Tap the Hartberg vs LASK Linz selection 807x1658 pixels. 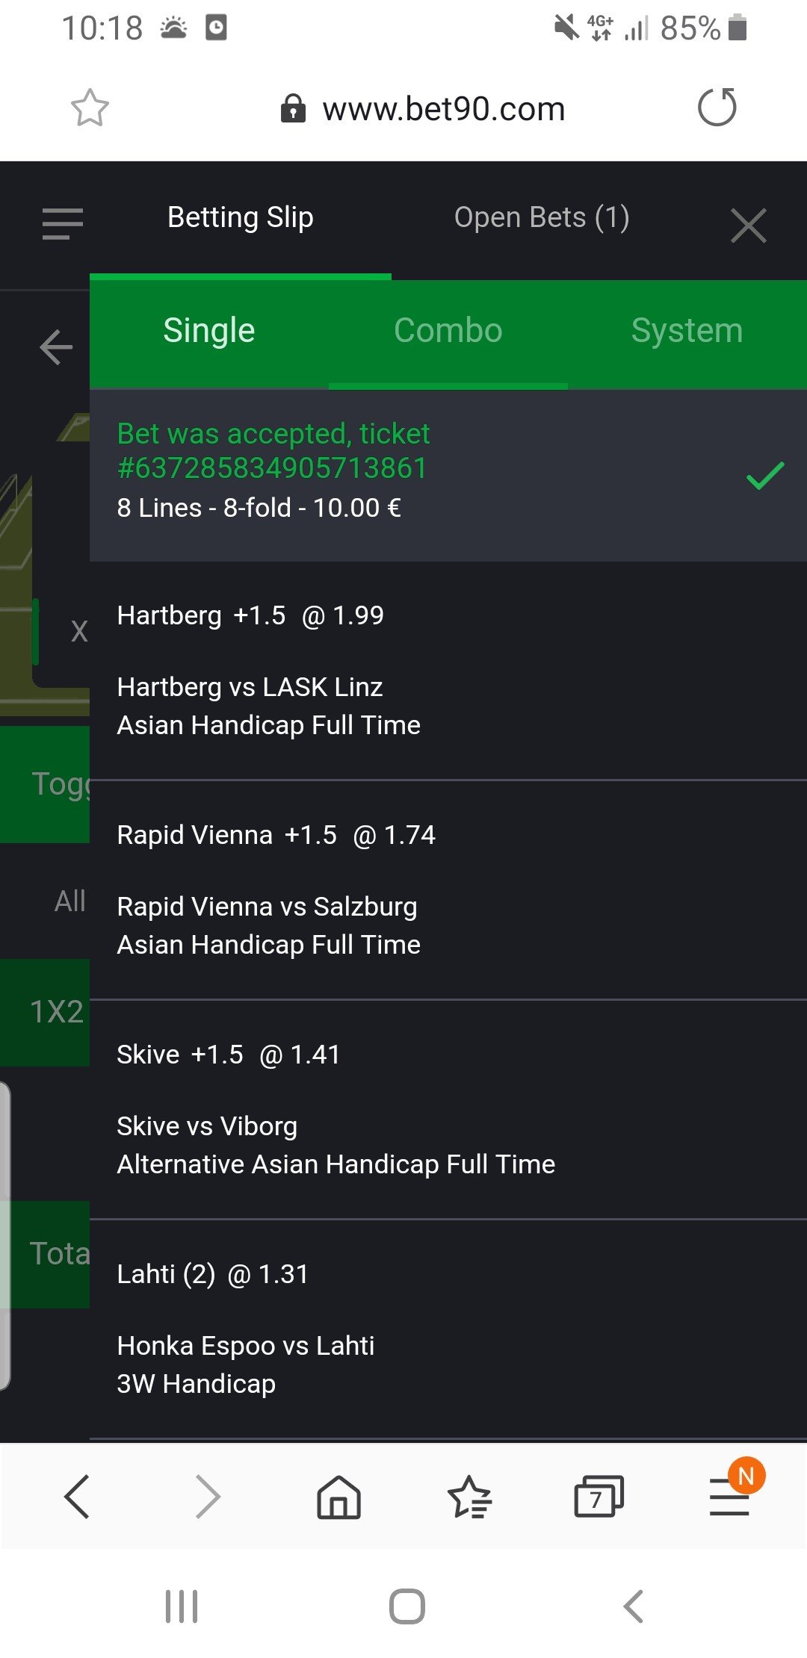[x=250, y=687]
